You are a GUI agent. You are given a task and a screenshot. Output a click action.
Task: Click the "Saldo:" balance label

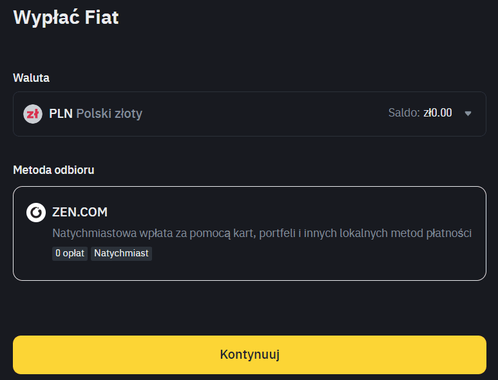[404, 113]
